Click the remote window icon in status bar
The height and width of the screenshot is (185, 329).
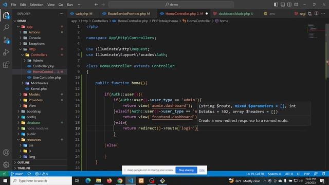coord(4,174)
